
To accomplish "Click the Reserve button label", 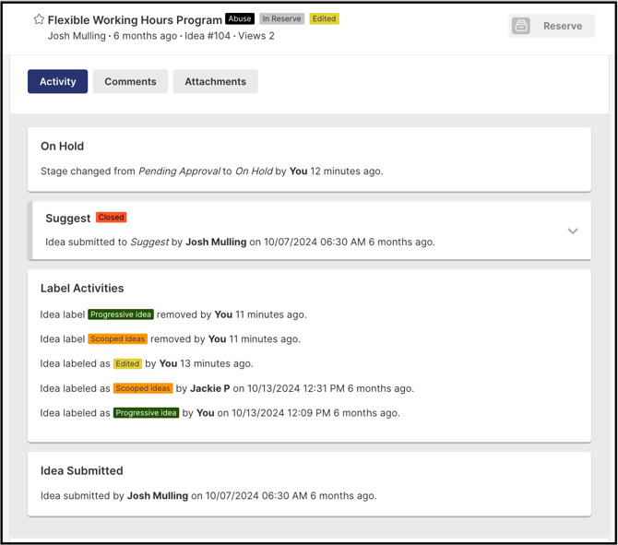I will point(562,26).
